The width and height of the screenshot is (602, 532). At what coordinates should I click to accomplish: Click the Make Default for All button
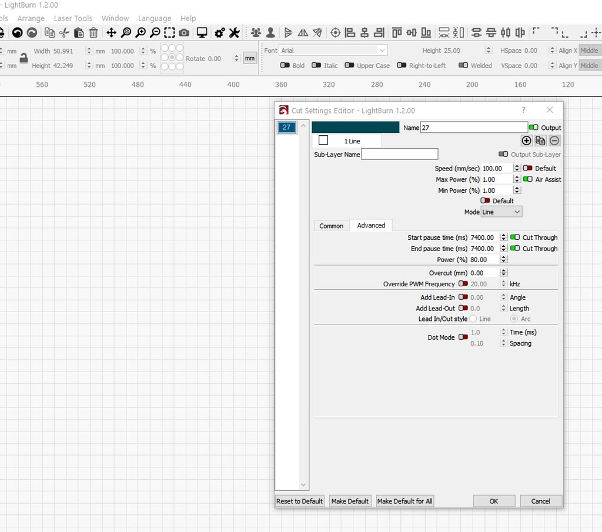(x=404, y=501)
